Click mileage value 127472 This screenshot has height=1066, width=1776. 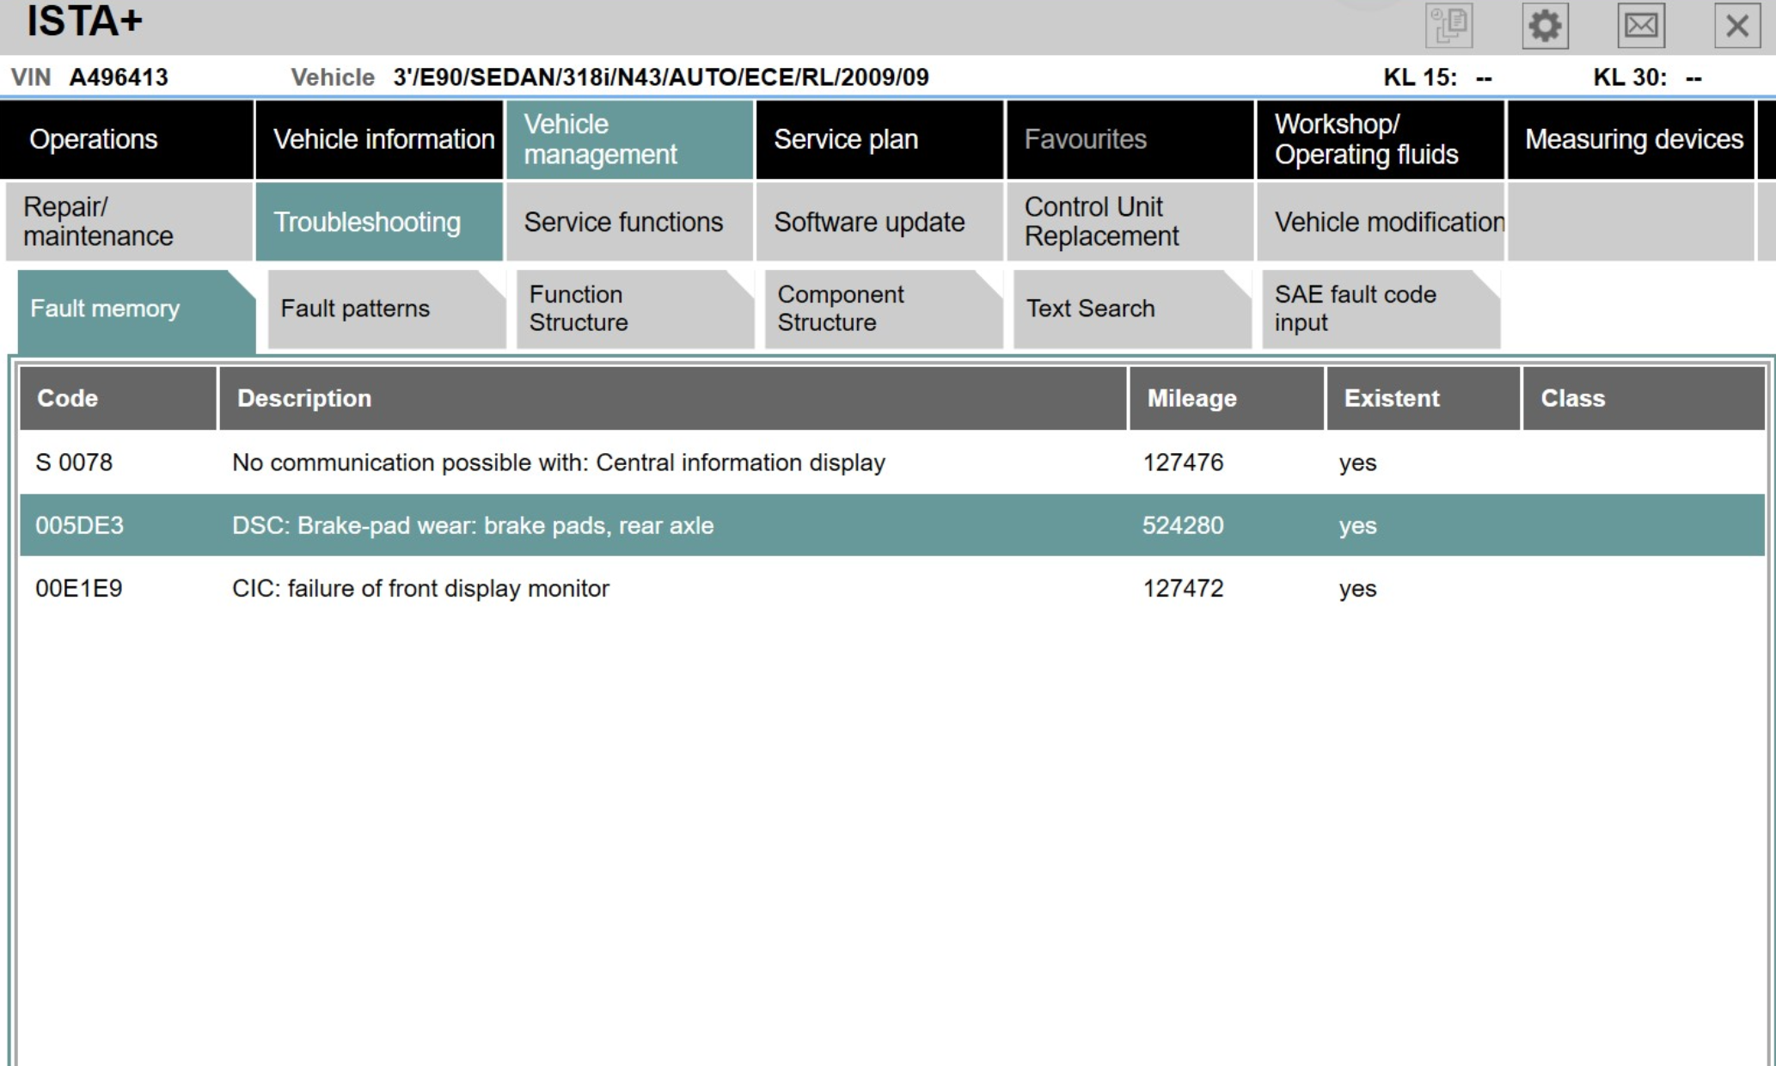tap(1183, 589)
